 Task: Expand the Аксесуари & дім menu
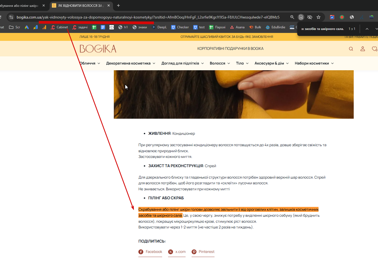[272, 63]
